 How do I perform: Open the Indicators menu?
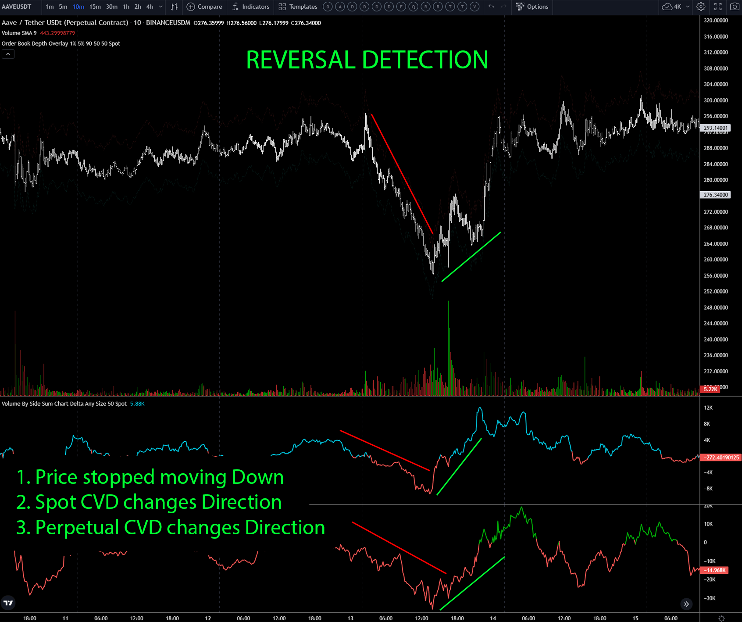[251, 7]
